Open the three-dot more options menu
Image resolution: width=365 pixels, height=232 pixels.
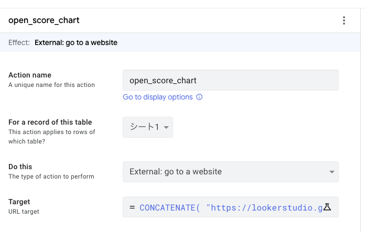coord(344,21)
